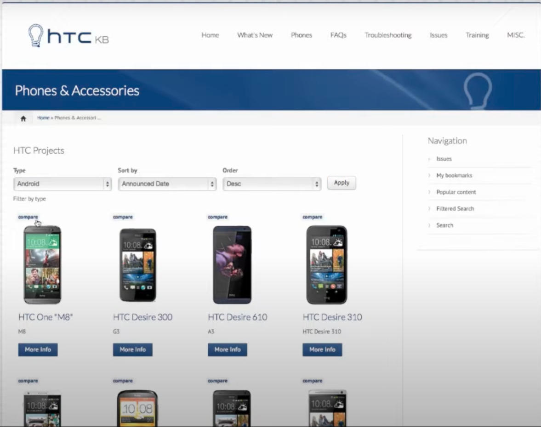Open What's New in the top menu
541x427 pixels.
point(255,35)
